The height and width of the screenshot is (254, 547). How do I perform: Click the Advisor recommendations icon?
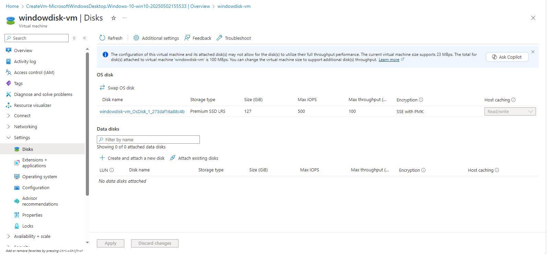[17, 201]
